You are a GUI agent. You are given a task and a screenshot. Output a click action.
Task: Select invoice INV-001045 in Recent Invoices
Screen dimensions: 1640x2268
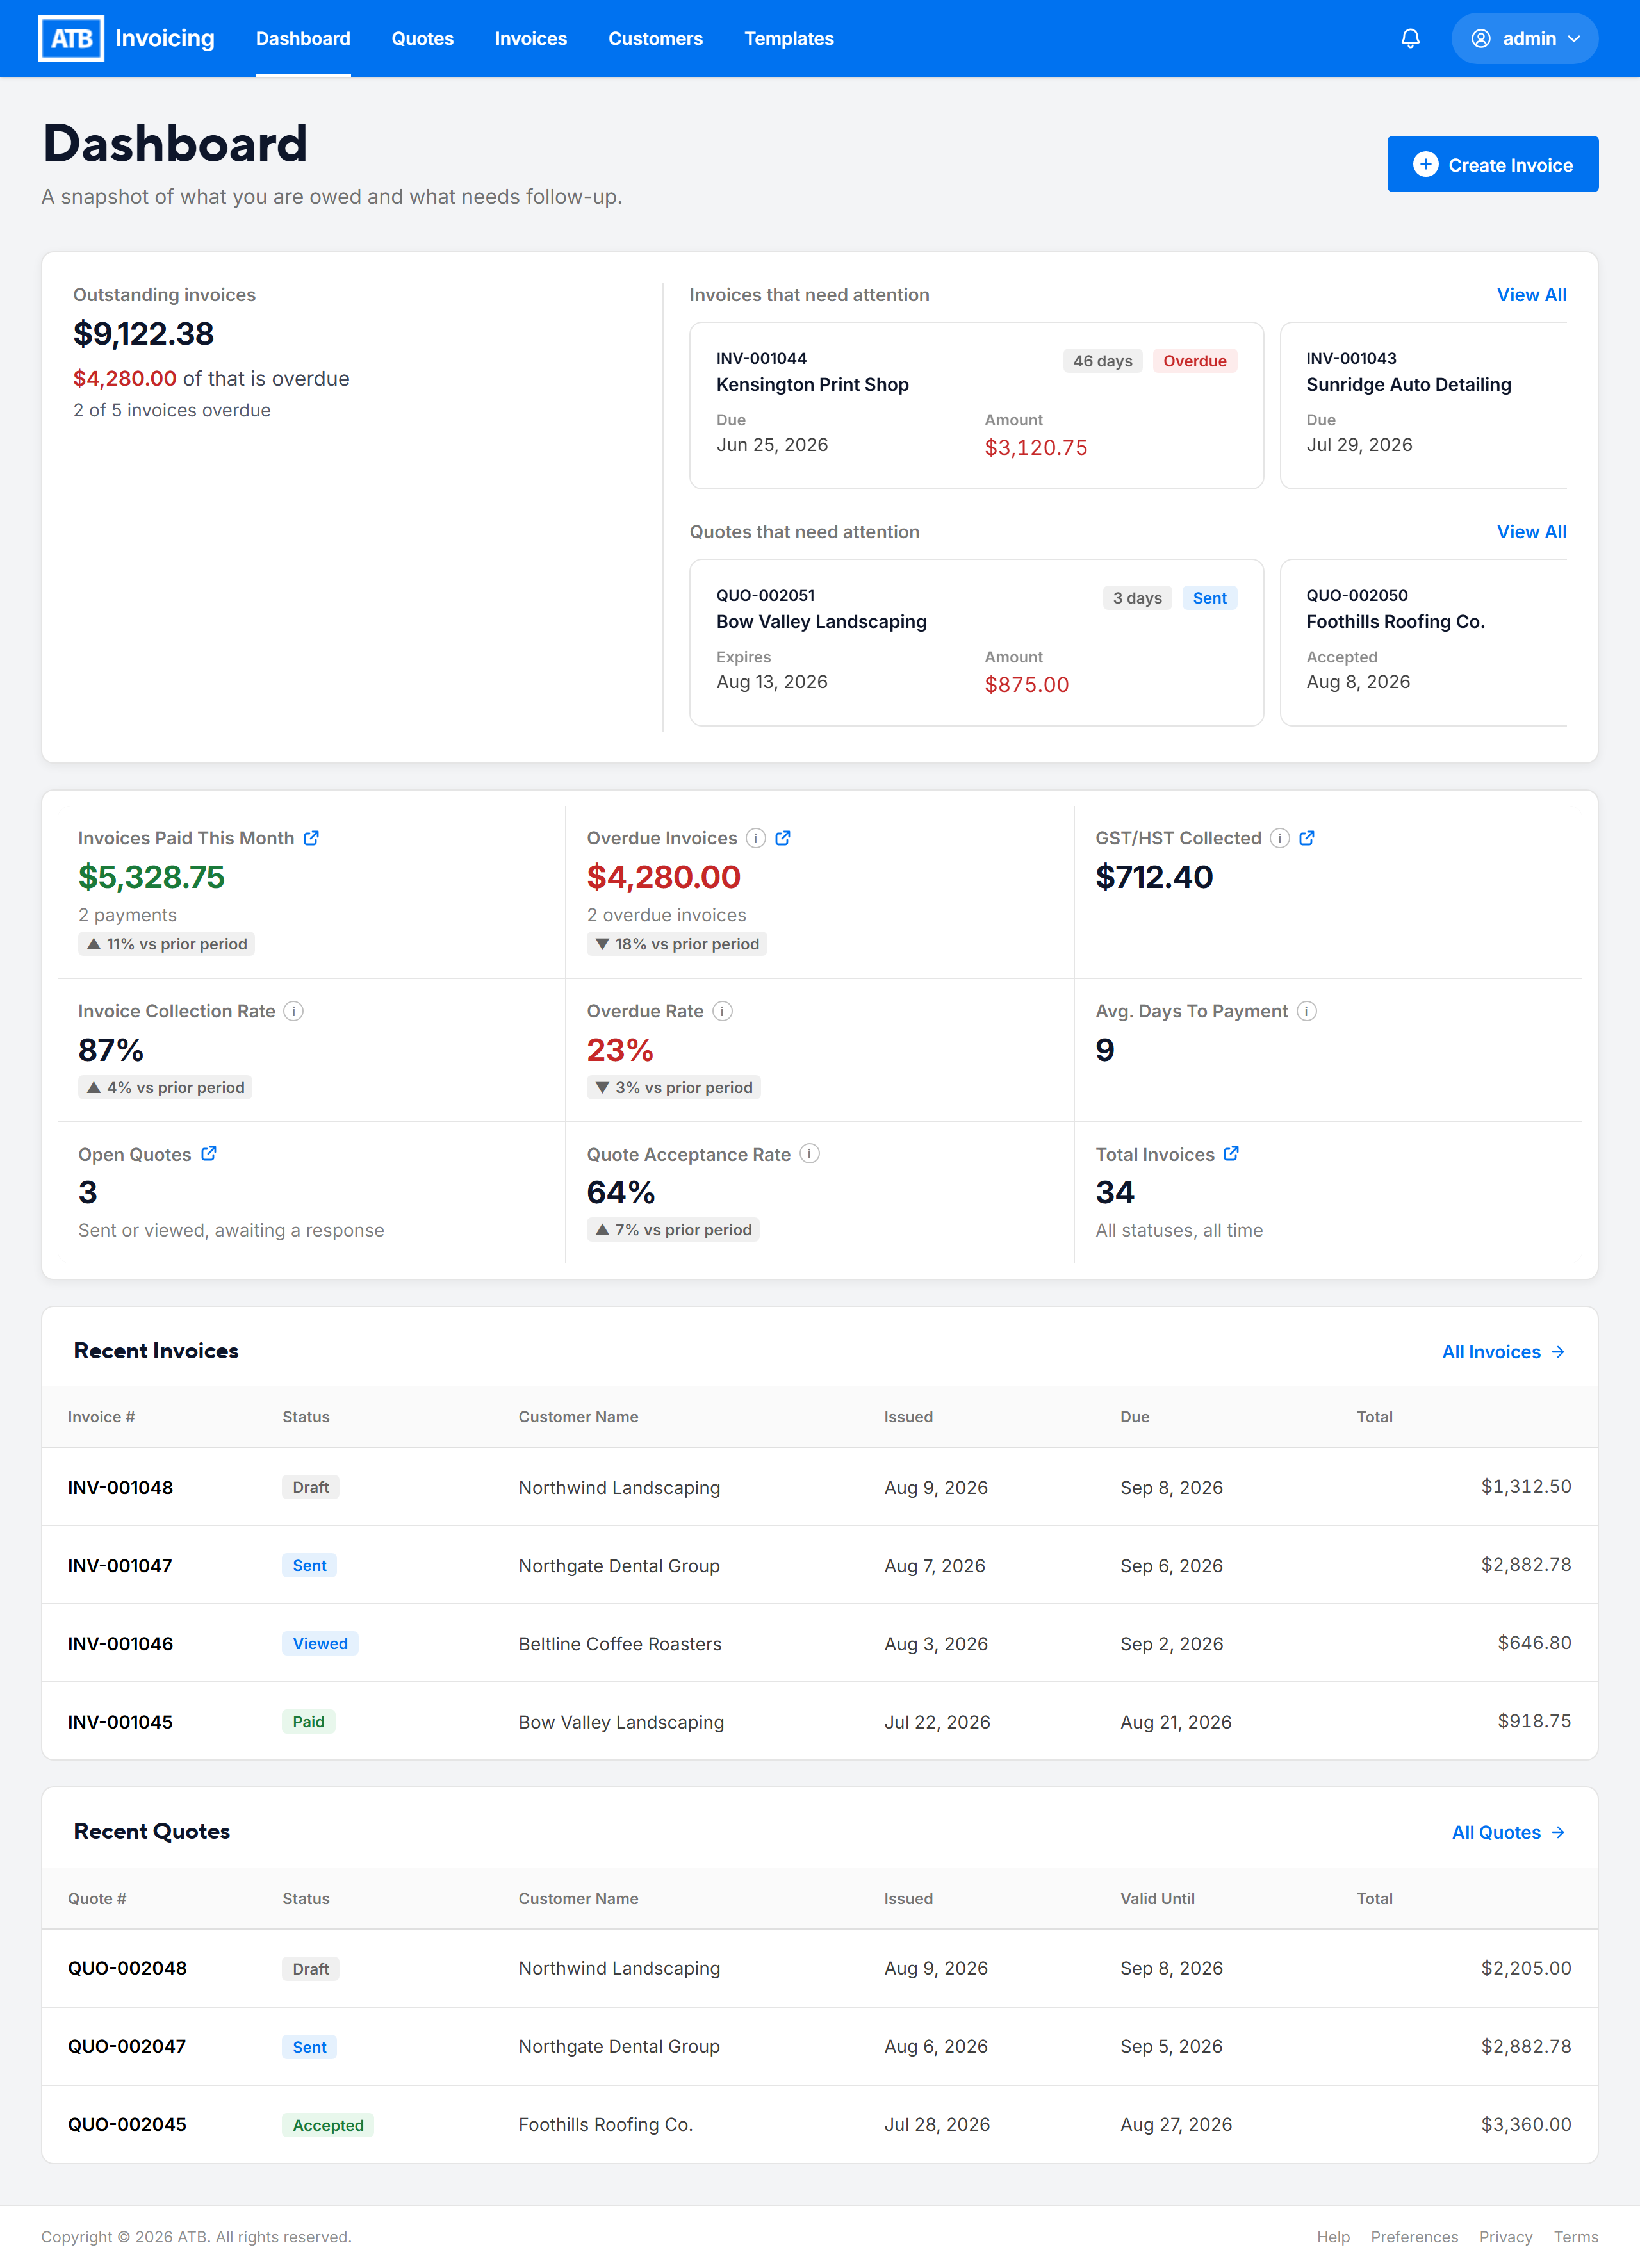819,1721
